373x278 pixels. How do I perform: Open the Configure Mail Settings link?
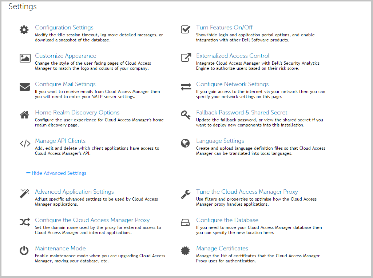(x=65, y=84)
